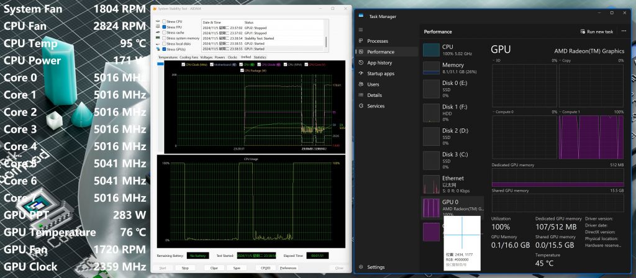This screenshot has height=278, width=636.
Task: Switch to the Statistics tab
Action: (x=260, y=57)
